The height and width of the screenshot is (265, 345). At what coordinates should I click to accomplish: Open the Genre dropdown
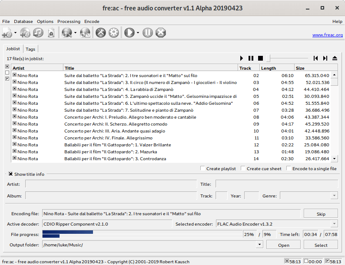pyautogui.click(x=334, y=196)
